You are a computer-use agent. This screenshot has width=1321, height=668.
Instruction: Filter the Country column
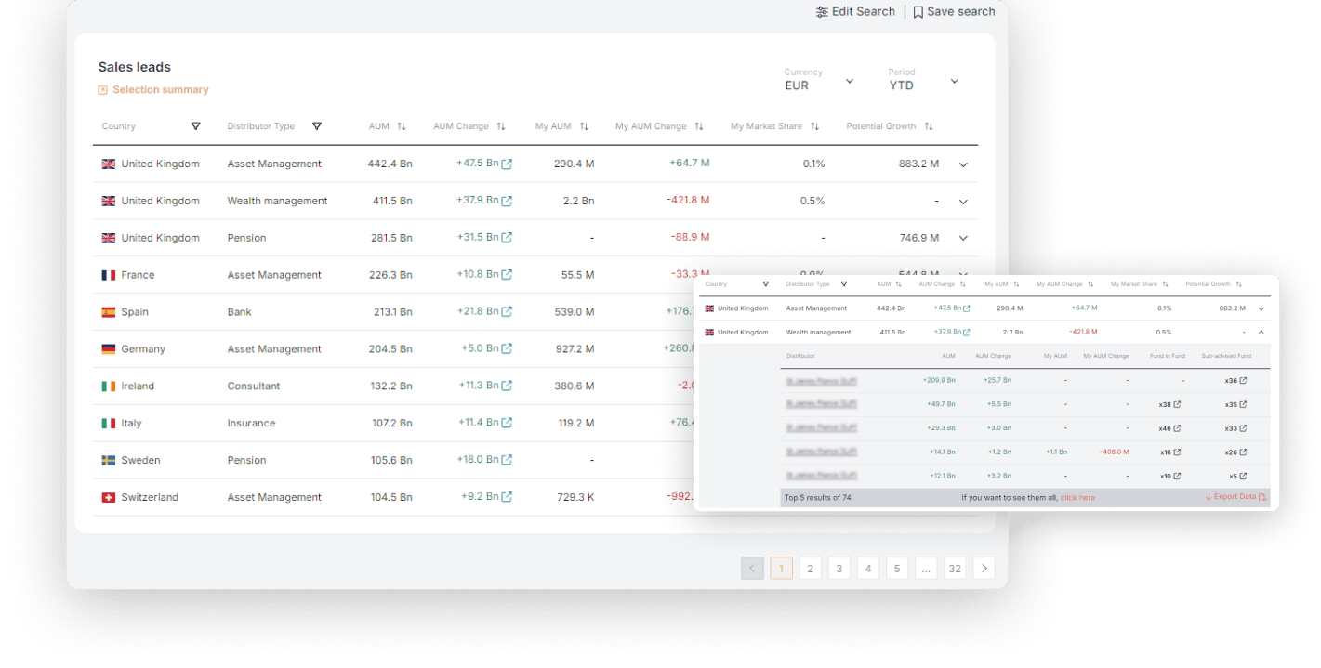click(x=195, y=126)
